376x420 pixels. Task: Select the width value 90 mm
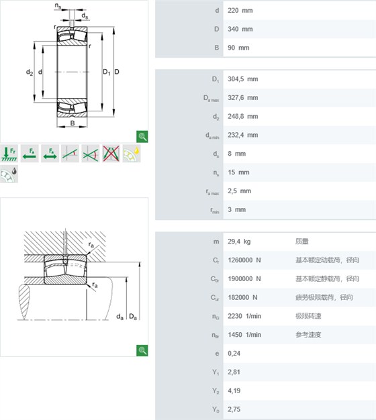(238, 48)
